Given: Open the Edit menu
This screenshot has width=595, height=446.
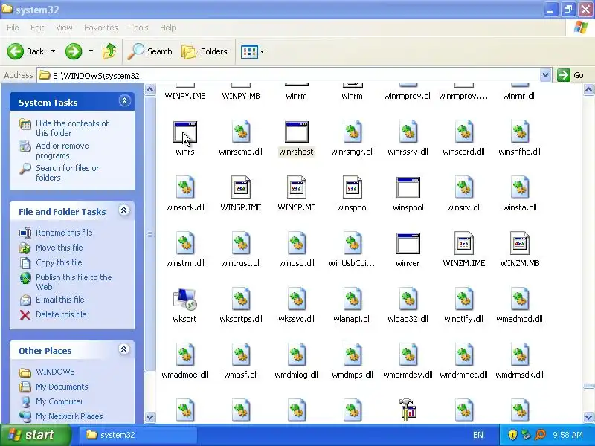Looking at the screenshot, I should [x=37, y=28].
